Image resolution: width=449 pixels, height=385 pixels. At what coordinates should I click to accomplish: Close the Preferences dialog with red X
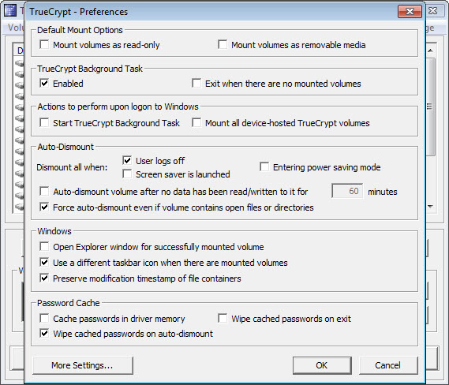coord(410,12)
